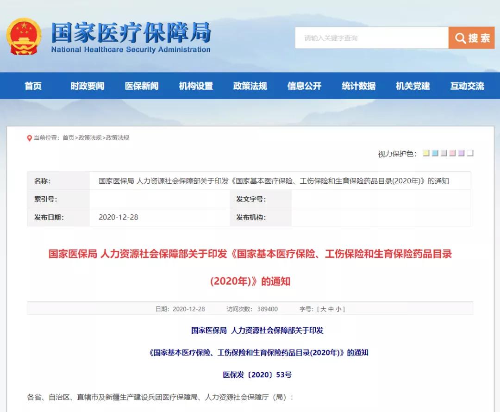Click the search keyword input field
Viewport: 500px width, 412px height.
[x=370, y=38]
